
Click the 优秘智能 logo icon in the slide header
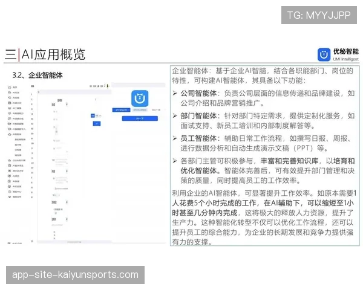tap(324, 54)
